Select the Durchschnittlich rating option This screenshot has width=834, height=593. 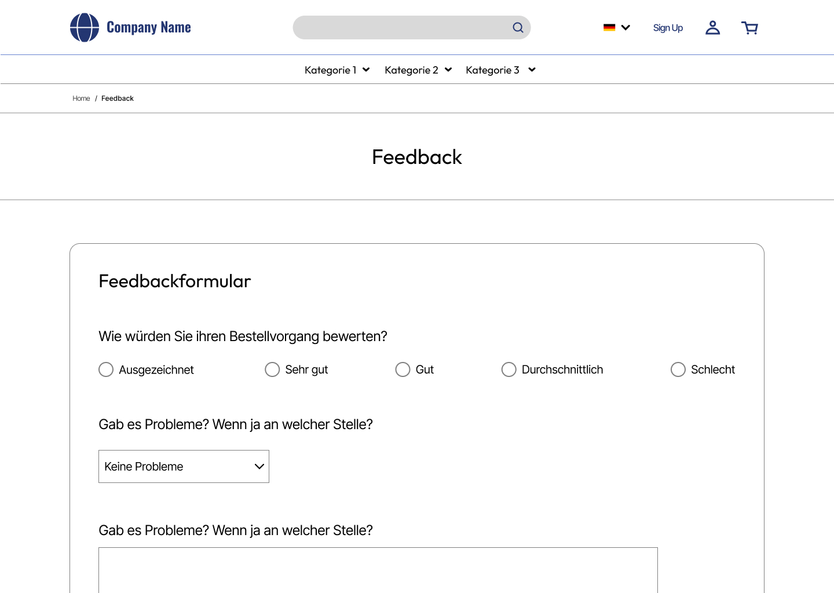pyautogui.click(x=509, y=369)
